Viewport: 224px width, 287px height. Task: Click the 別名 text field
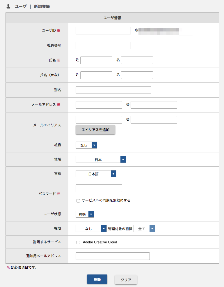tap(113, 90)
